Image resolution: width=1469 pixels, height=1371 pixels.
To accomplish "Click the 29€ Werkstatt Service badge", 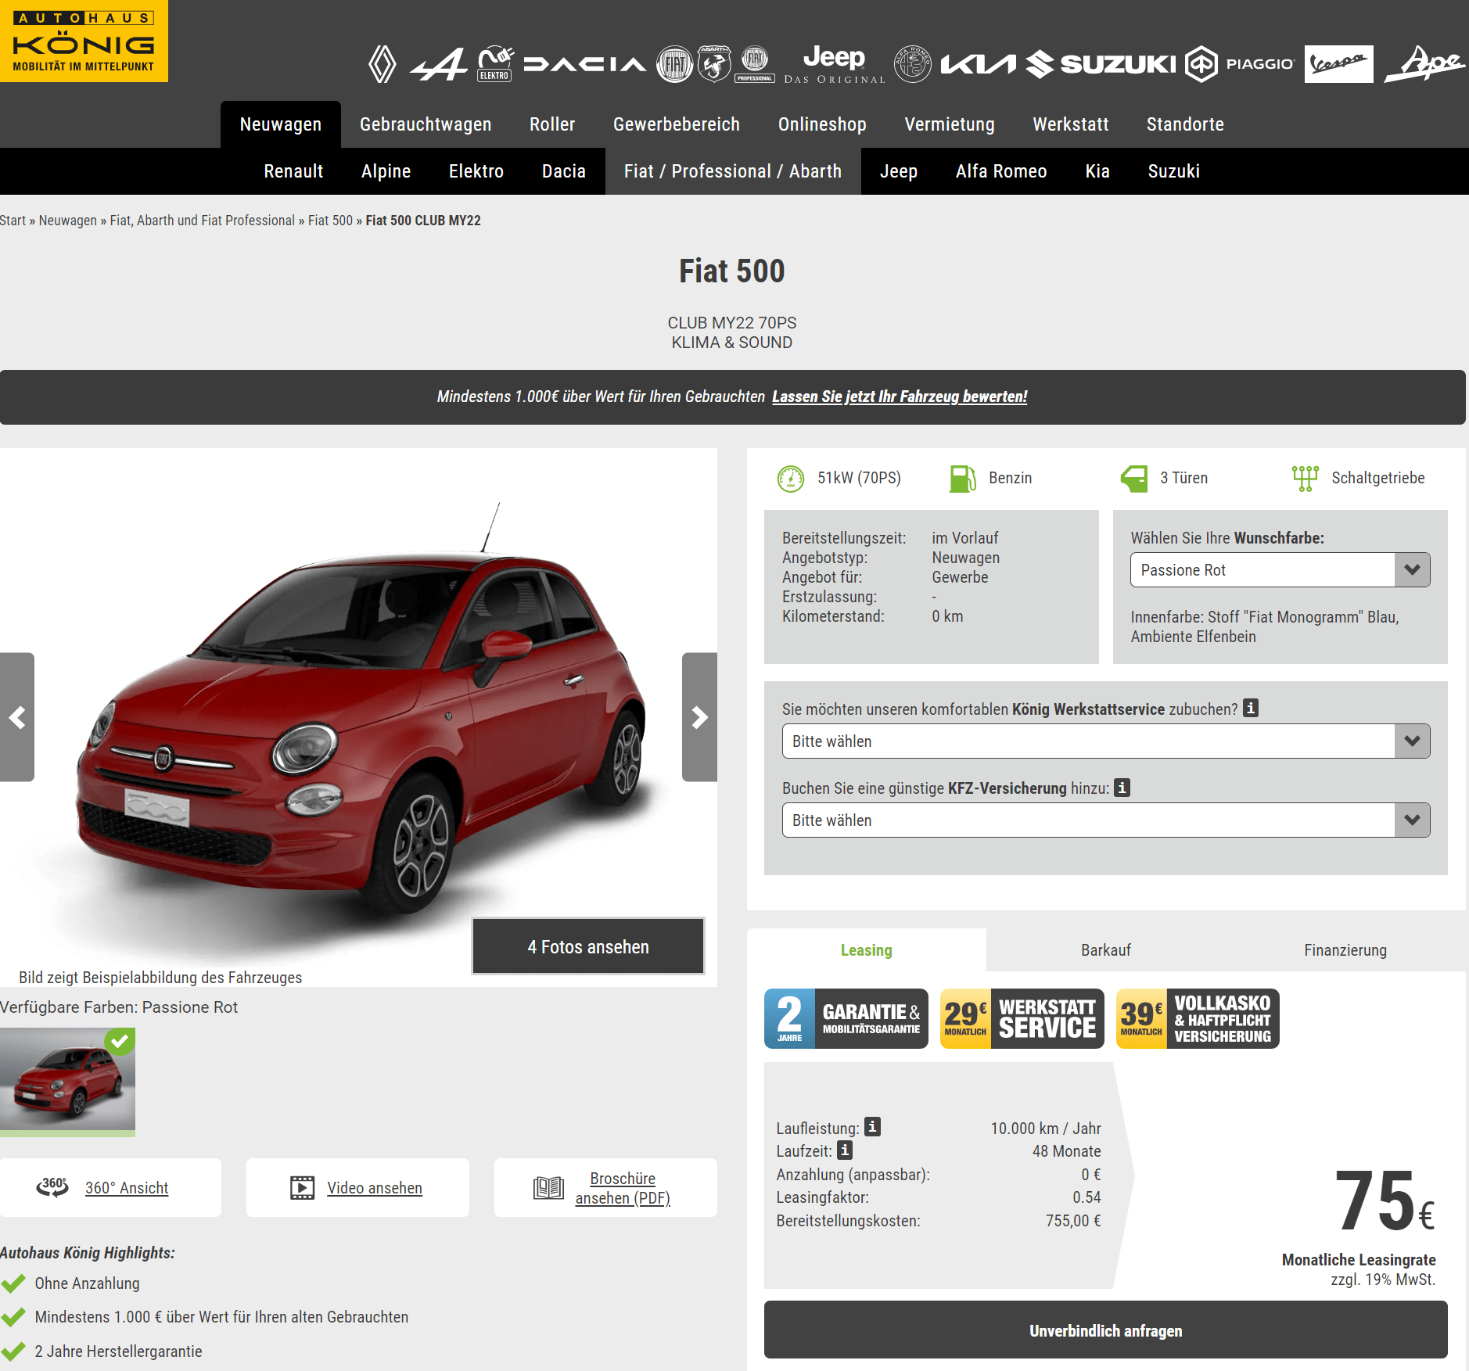I will click(x=1022, y=1018).
